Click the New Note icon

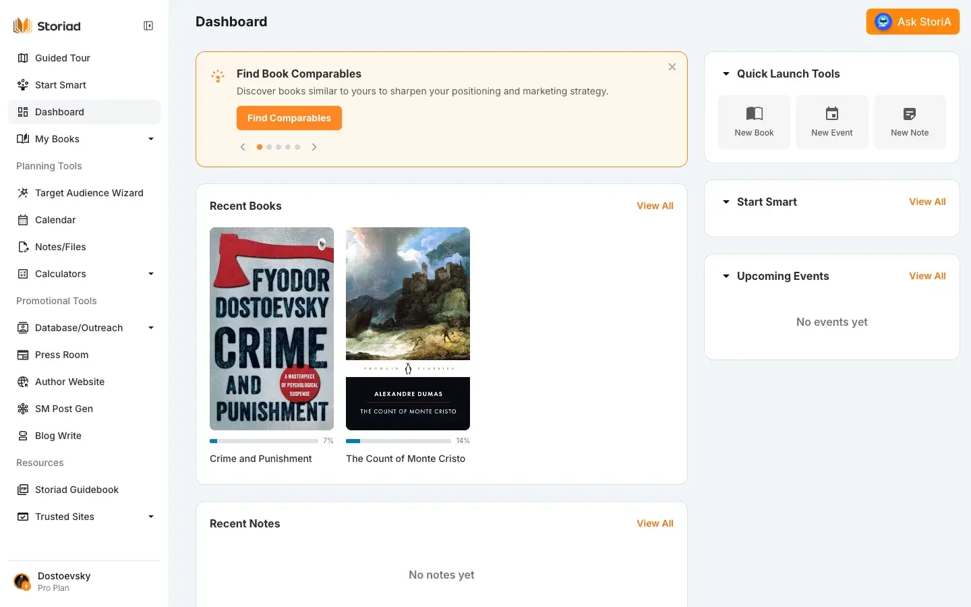click(x=910, y=114)
